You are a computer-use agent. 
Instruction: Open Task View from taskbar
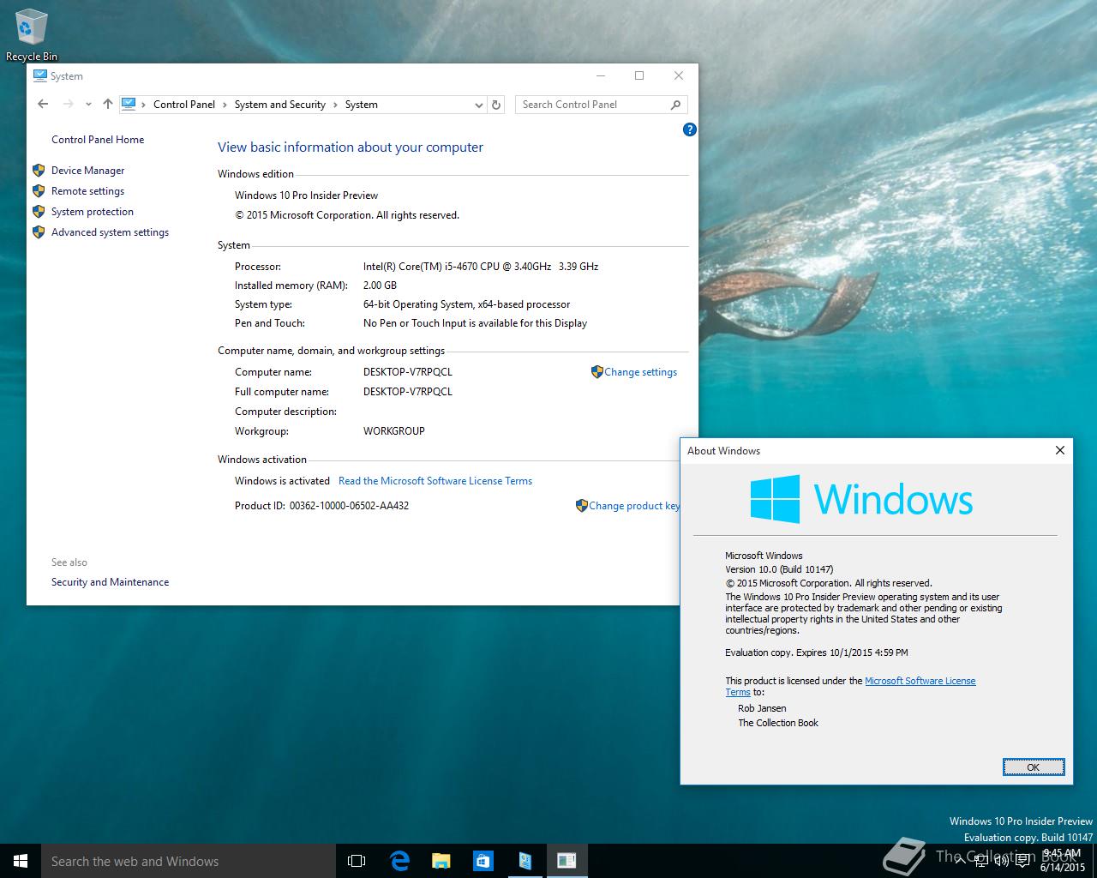[x=357, y=861]
